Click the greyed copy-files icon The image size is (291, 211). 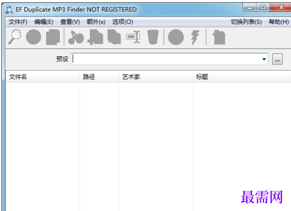click(114, 37)
